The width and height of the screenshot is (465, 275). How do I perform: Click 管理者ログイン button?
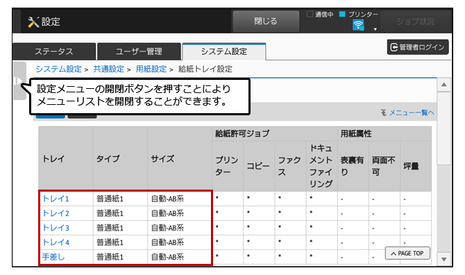(x=418, y=47)
